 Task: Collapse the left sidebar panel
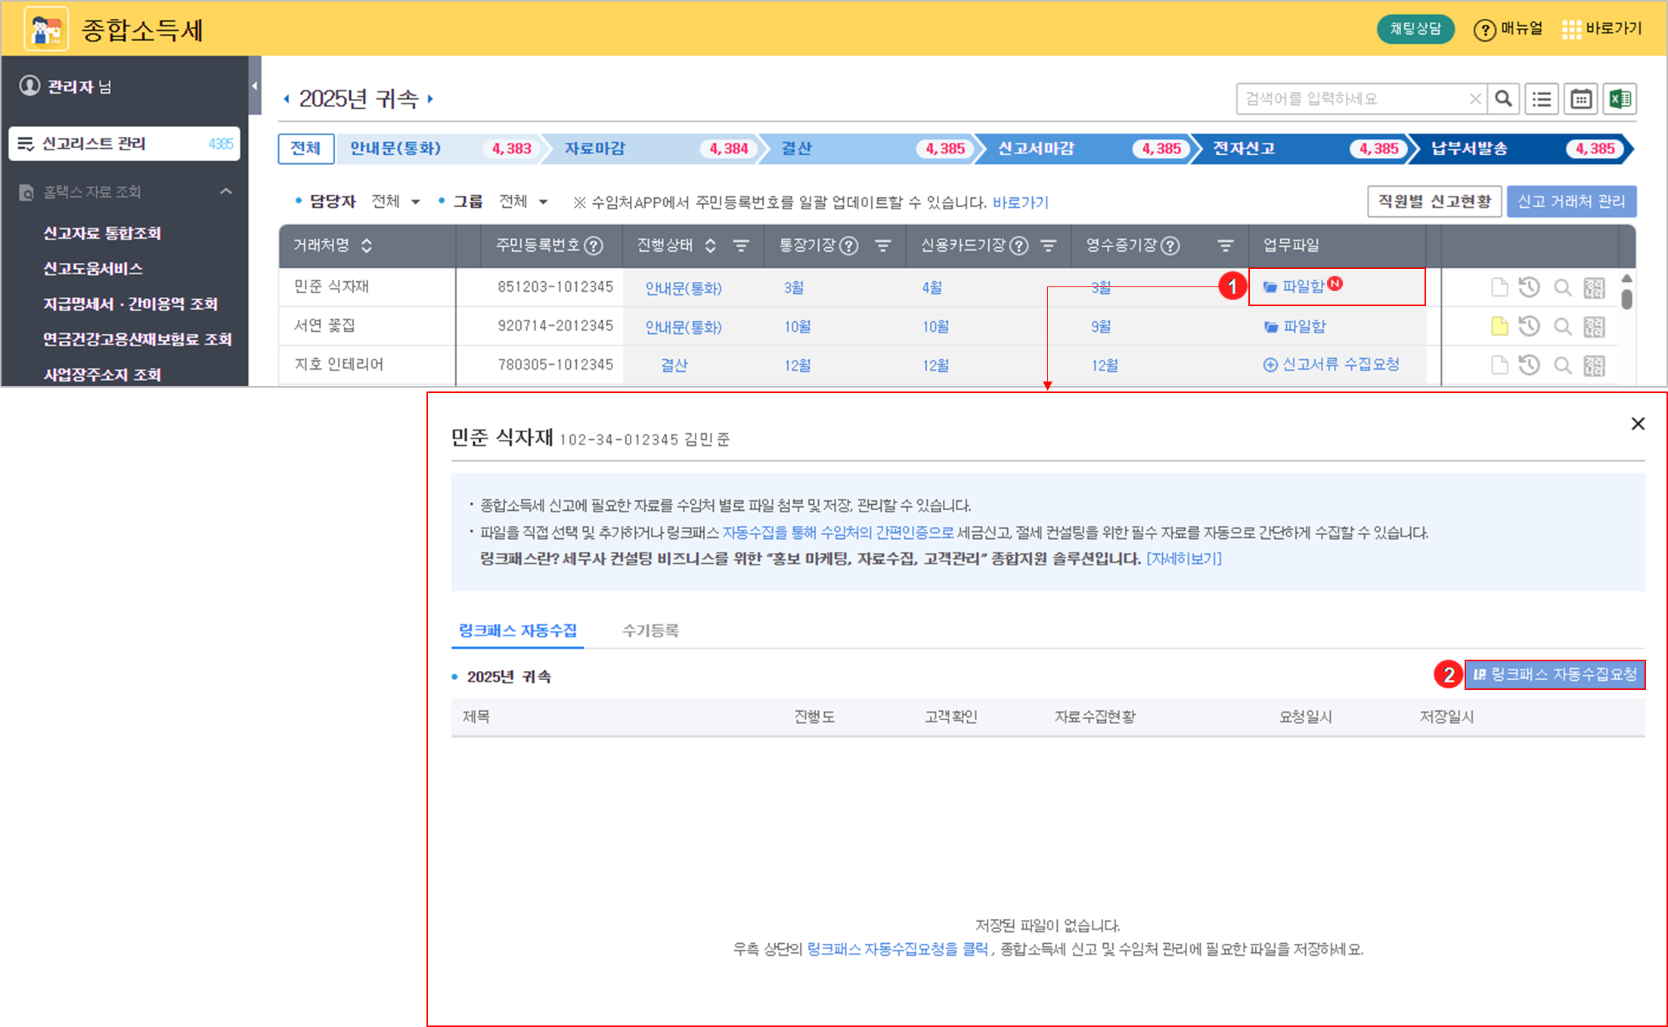point(255,85)
